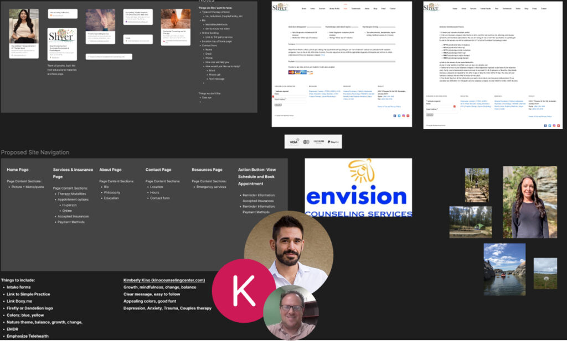This screenshot has width=567, height=341.
Task: Click the Visa and PayPal payment icons strip
Action: [313, 141]
